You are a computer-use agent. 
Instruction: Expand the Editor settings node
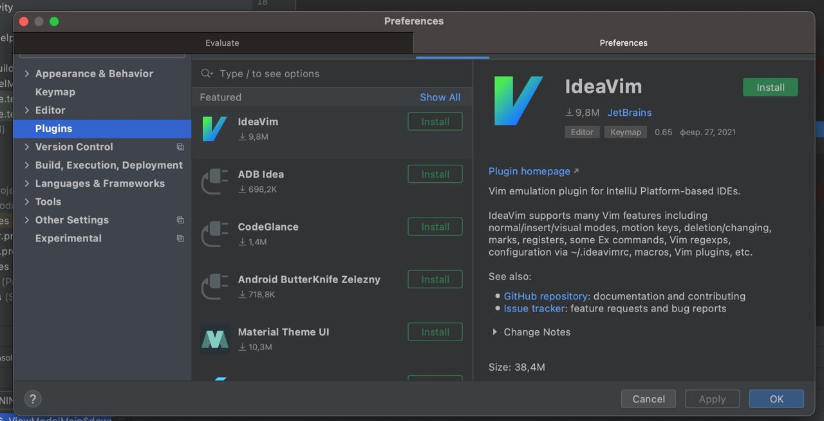(x=26, y=110)
